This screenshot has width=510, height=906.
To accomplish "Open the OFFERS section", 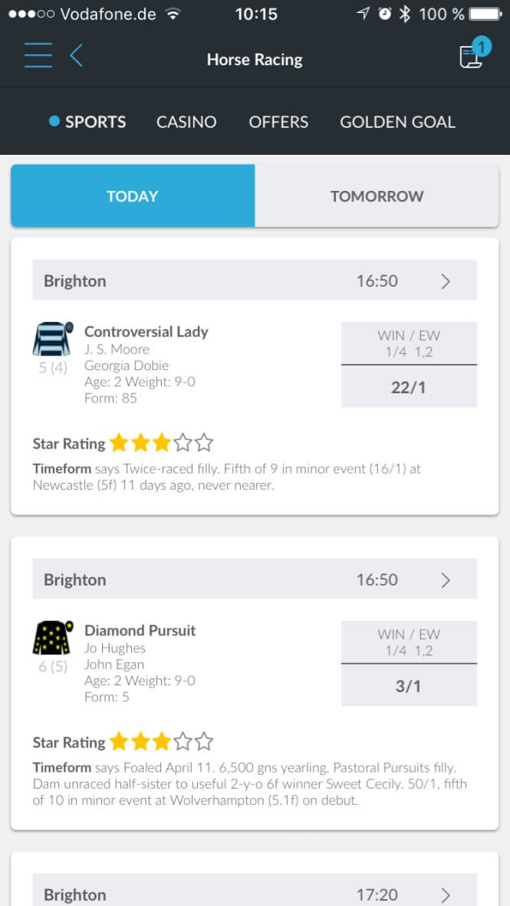I will [278, 122].
